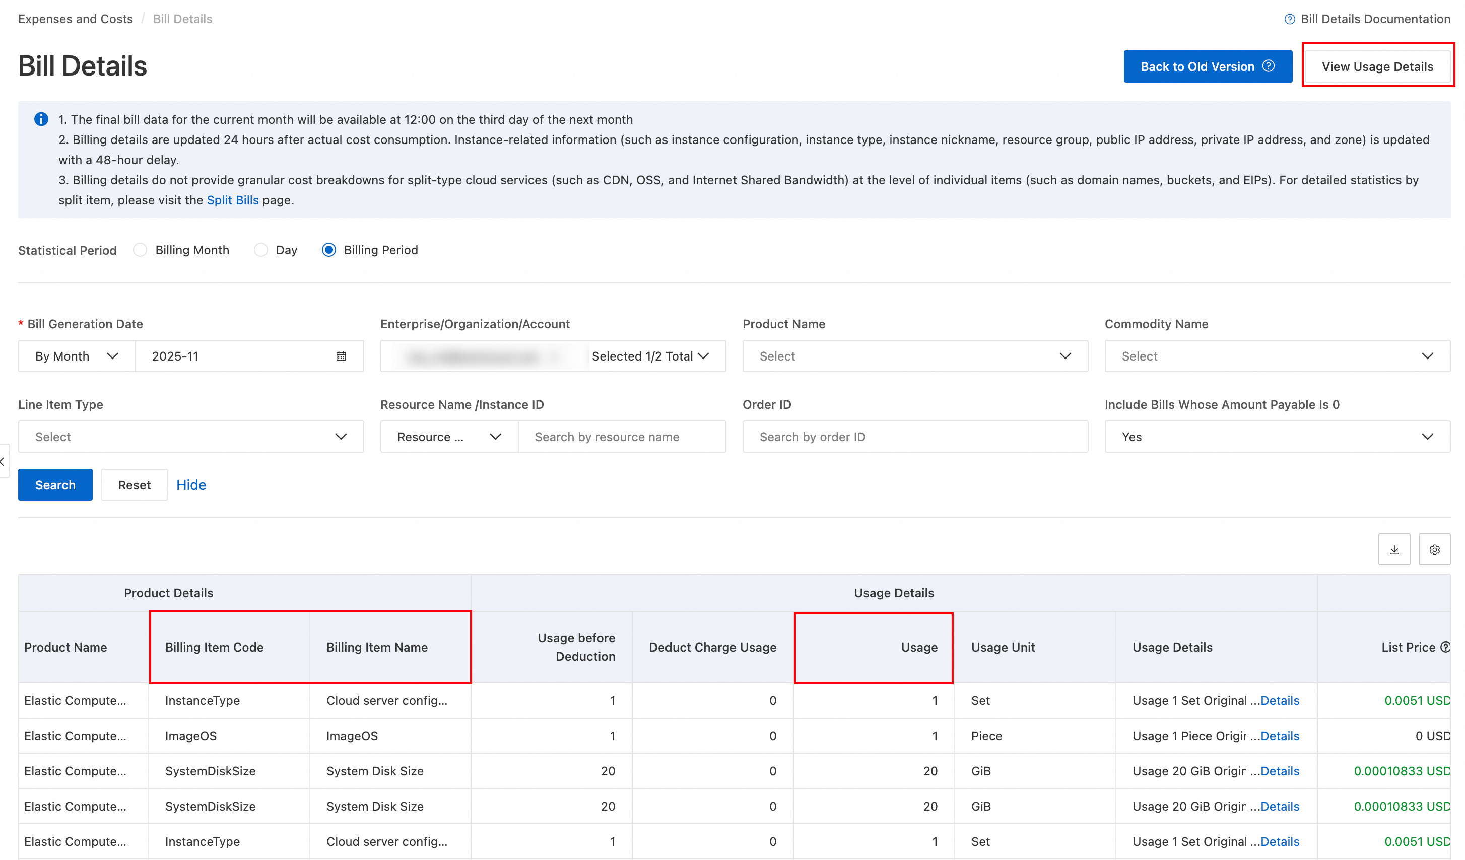Select the Billing Period radio button

click(x=329, y=250)
